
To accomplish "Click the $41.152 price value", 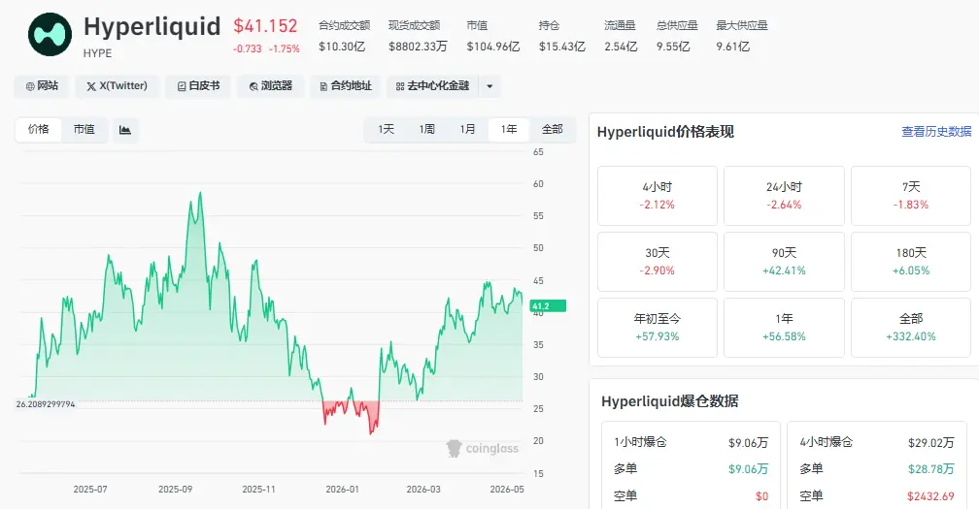I will (265, 26).
